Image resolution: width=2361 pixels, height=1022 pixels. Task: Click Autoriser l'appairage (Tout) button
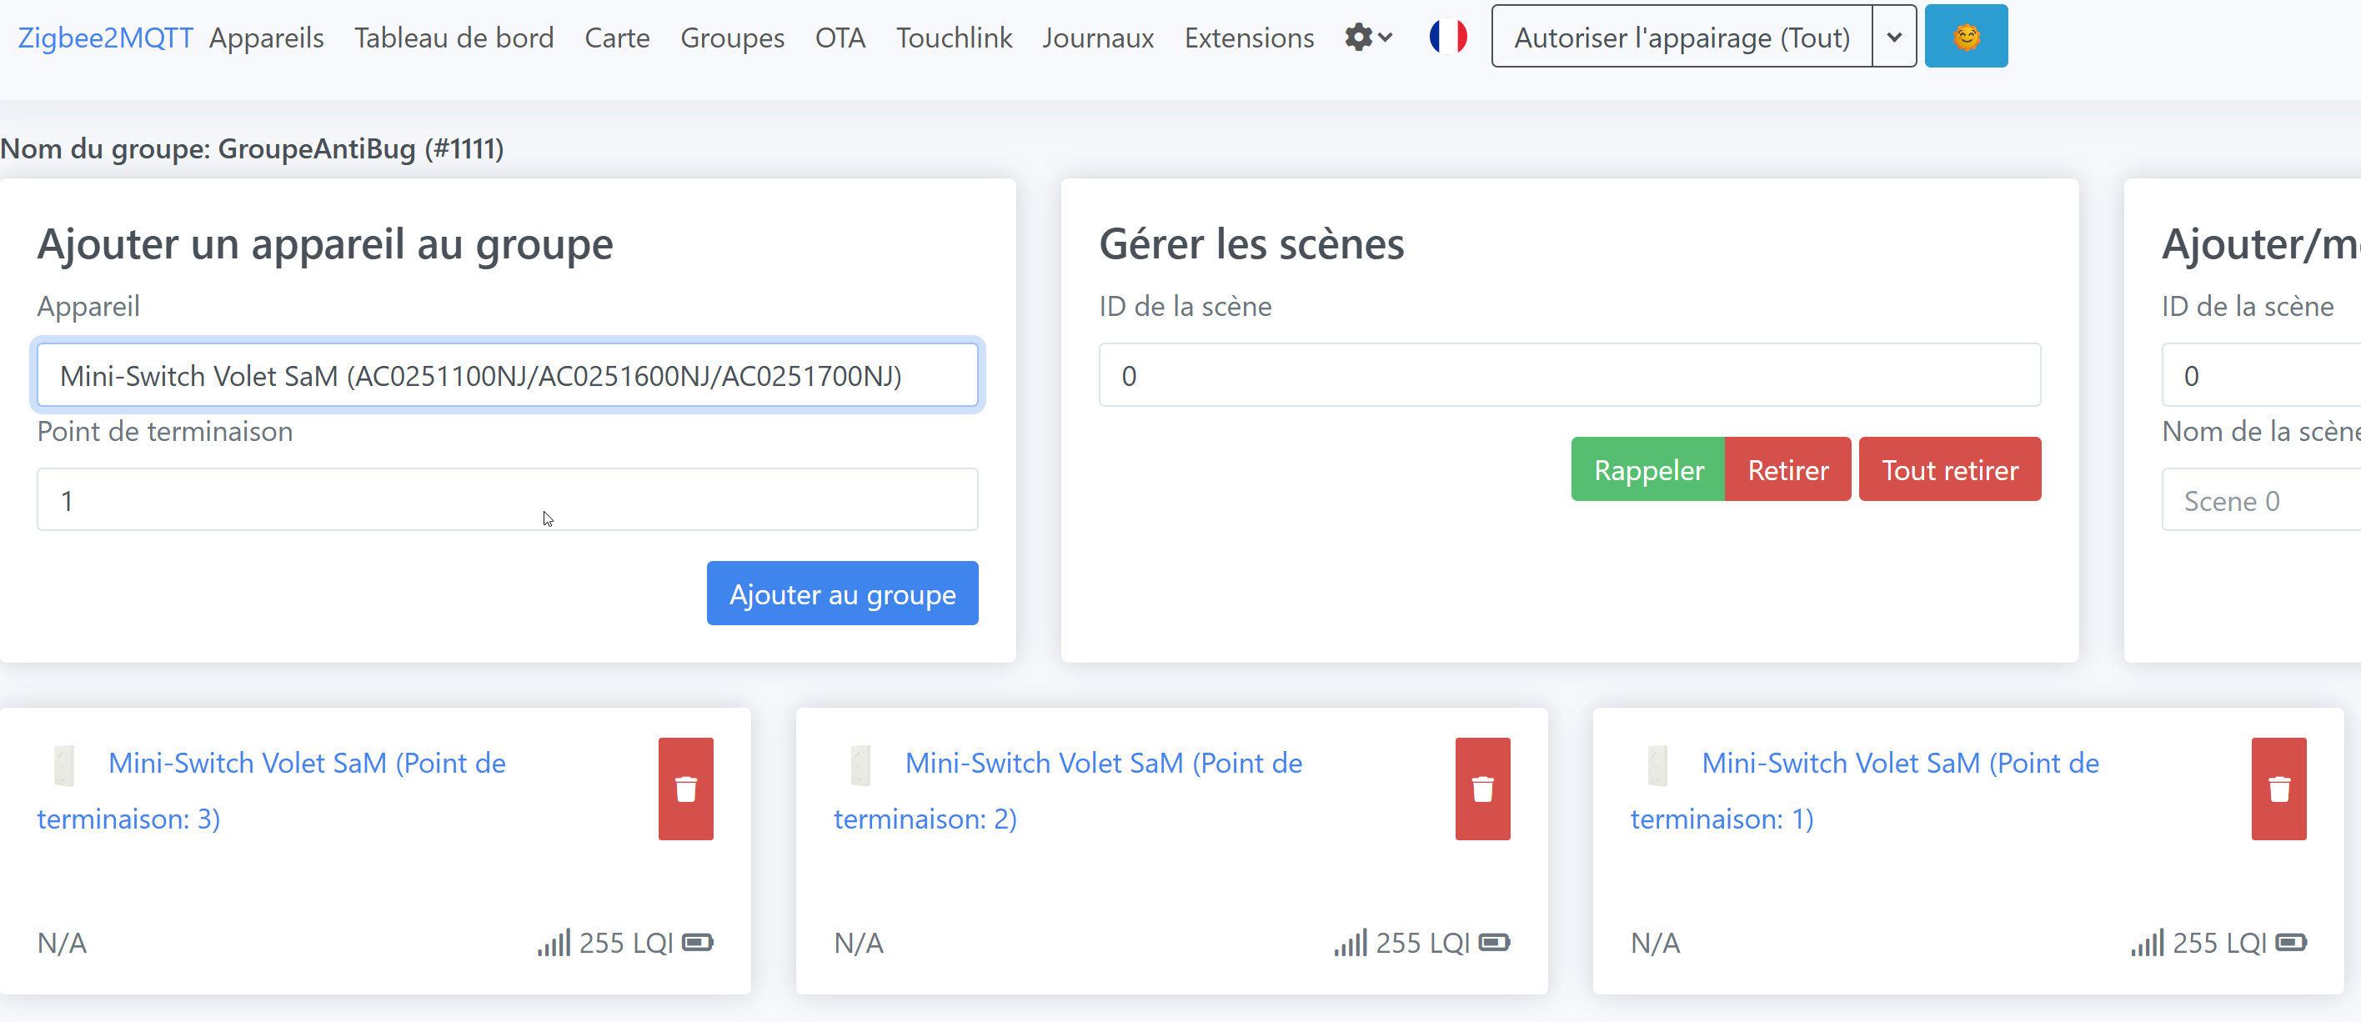1682,37
